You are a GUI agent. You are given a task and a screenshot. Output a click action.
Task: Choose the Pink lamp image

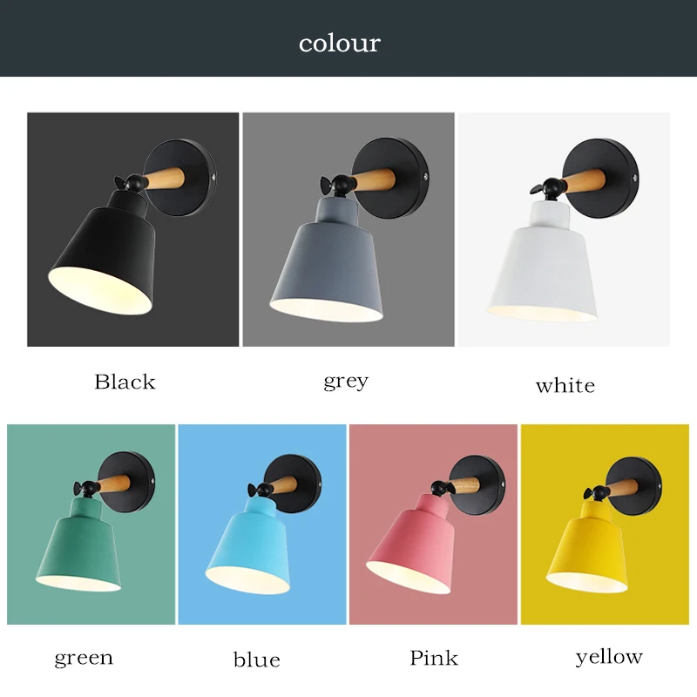(433, 524)
